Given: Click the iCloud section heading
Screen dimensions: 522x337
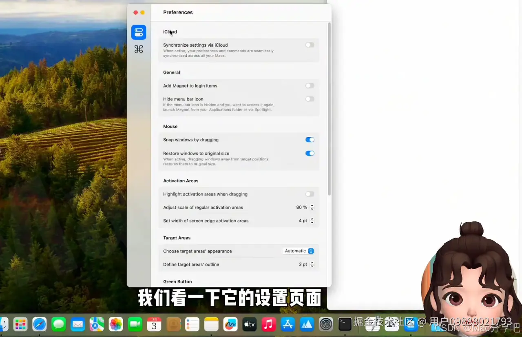Looking at the screenshot, I should pyautogui.click(x=170, y=32).
